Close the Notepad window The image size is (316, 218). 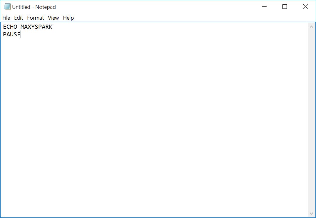tap(305, 7)
